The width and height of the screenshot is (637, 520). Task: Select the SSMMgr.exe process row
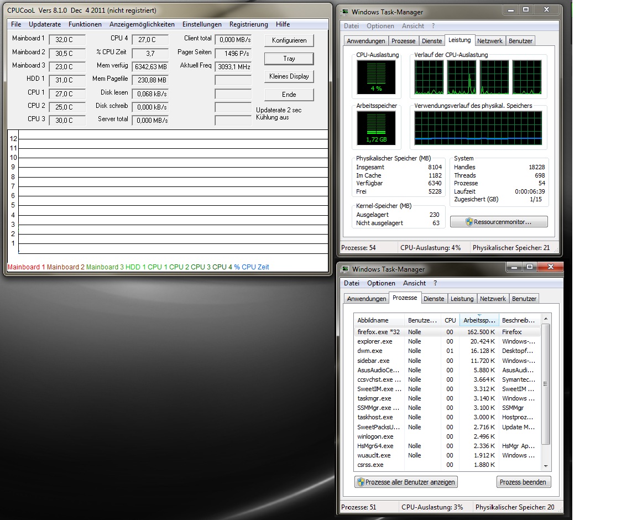[x=447, y=408]
